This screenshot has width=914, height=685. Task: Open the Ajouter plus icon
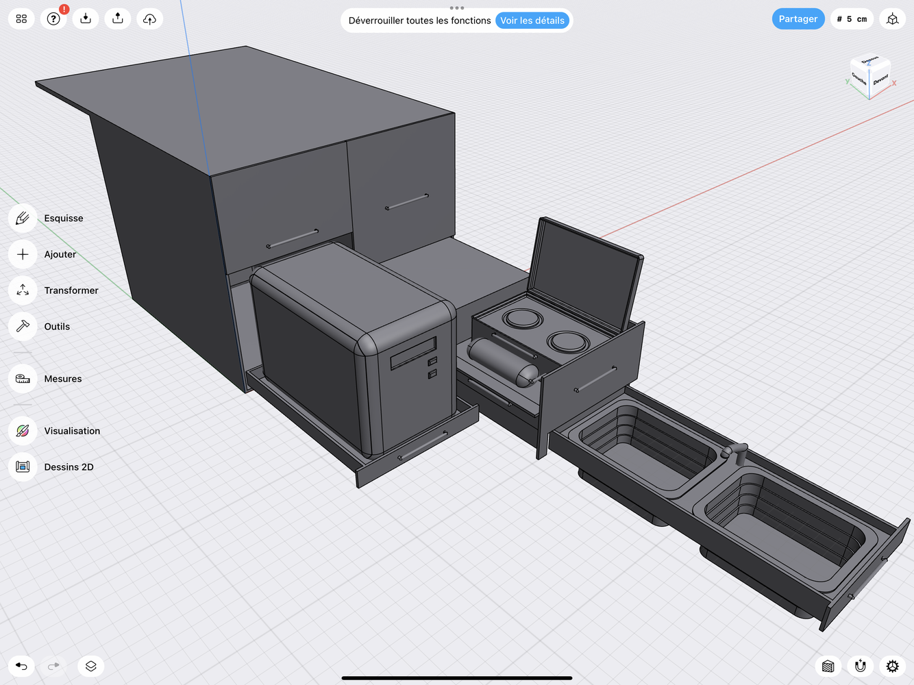point(23,254)
